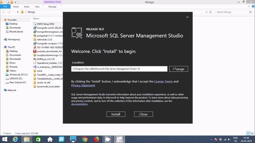Show hidden system tray icons
The image size is (255, 143).
tap(211, 139)
